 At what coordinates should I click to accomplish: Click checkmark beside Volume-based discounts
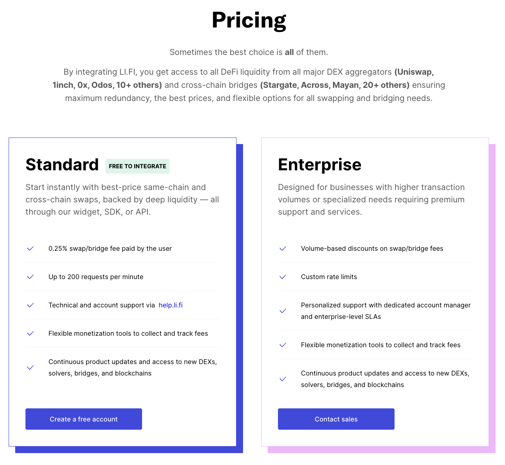click(283, 249)
